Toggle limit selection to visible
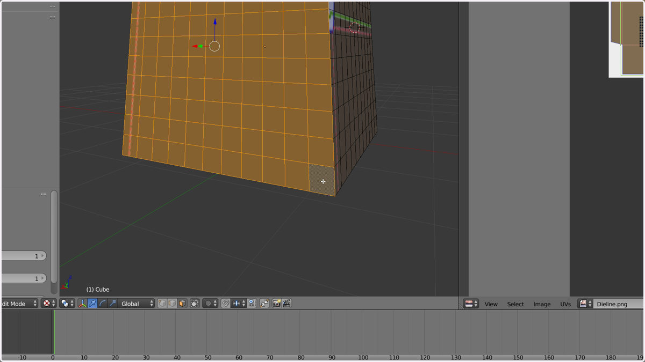 pos(195,304)
